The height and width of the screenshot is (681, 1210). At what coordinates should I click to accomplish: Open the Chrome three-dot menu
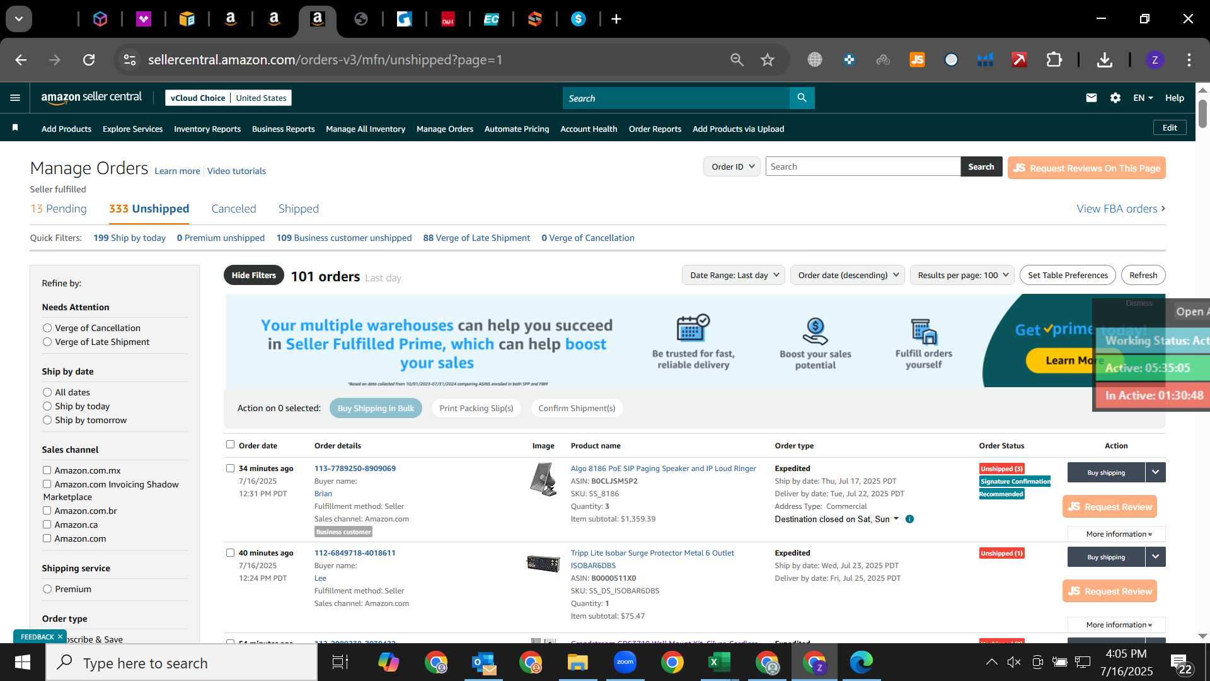click(1189, 60)
